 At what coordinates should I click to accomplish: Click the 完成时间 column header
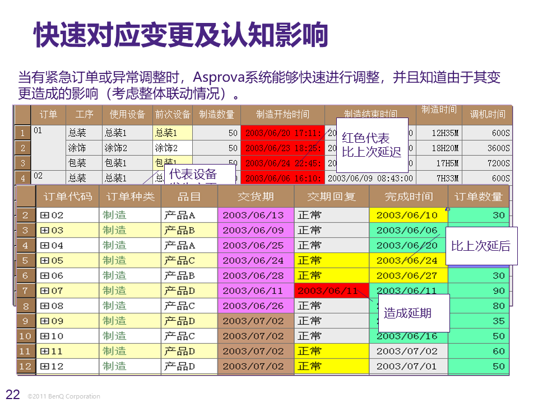(x=409, y=196)
